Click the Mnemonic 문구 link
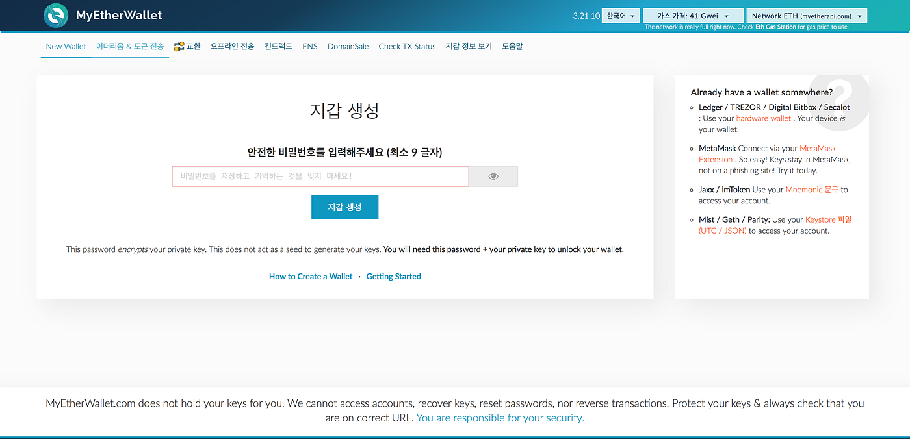The height and width of the screenshot is (439, 910). coord(812,190)
